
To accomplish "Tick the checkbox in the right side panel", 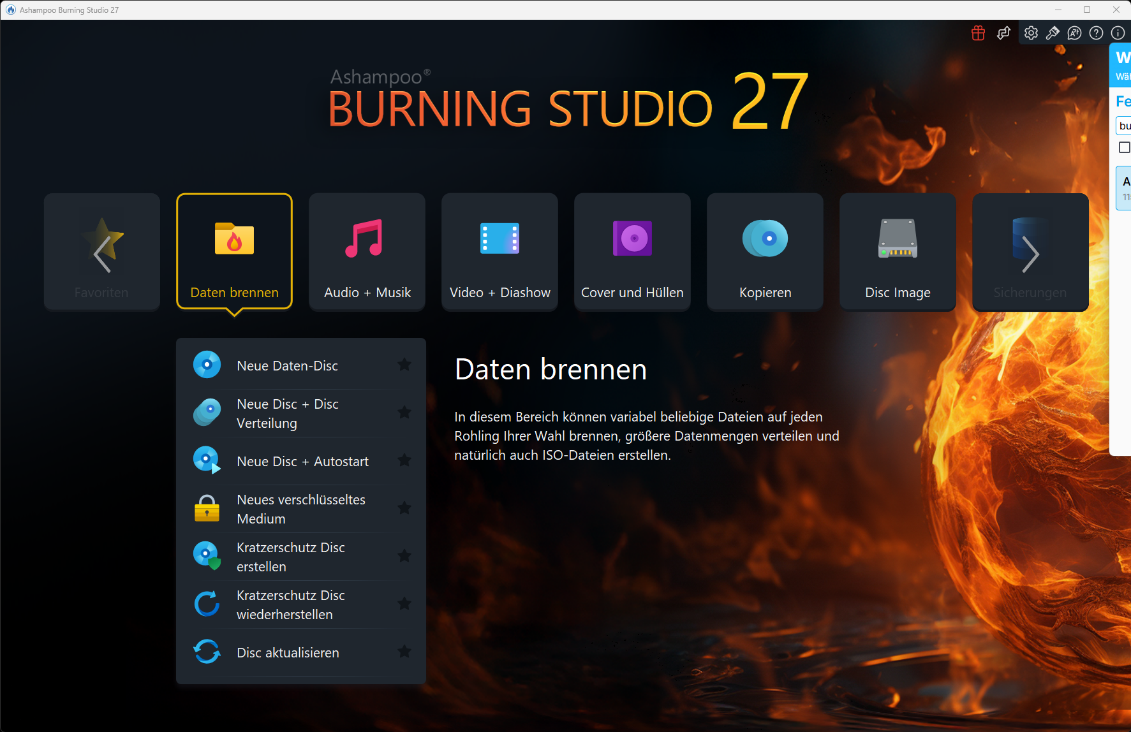I will pyautogui.click(x=1125, y=147).
